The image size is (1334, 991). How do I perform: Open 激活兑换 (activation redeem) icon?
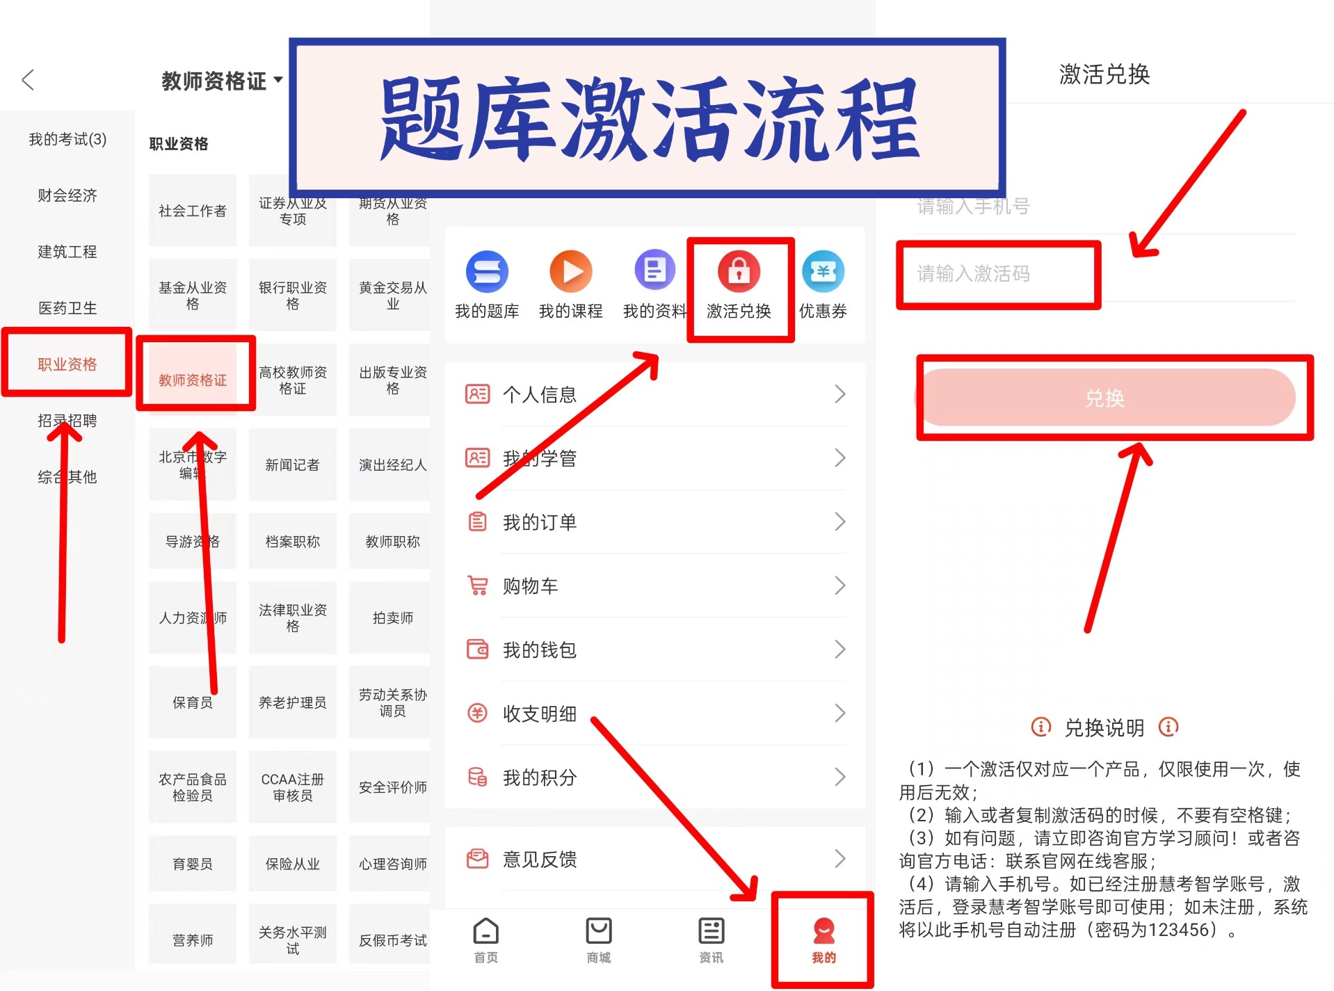(739, 287)
